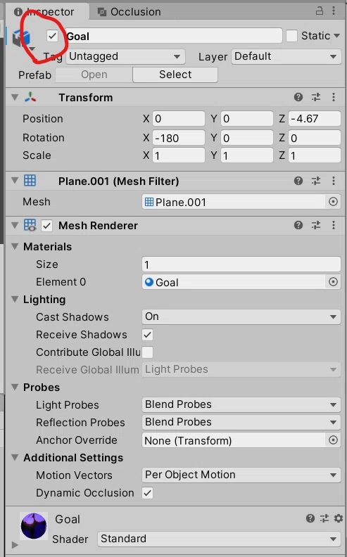
Task: Click the Prefab Select button
Action: (175, 75)
